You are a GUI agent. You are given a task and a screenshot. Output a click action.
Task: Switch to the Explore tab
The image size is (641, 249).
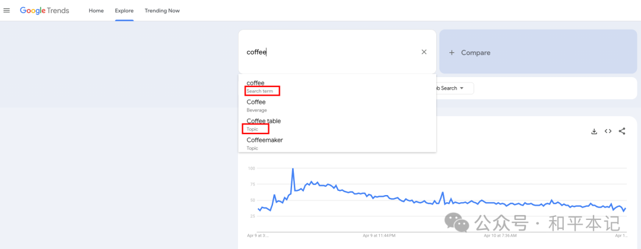tap(124, 11)
